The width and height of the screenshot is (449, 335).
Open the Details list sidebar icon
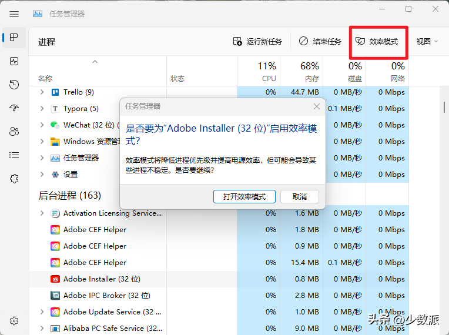[x=14, y=155]
